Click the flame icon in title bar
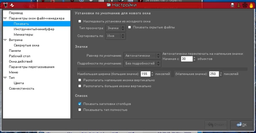This screenshot has width=256, height=133. pyautogui.click(x=251, y=5)
